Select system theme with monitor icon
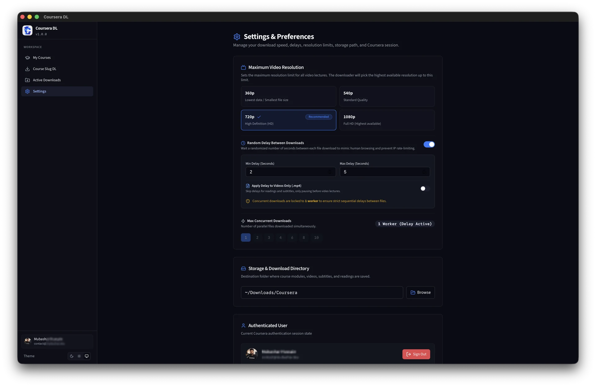 87,356
